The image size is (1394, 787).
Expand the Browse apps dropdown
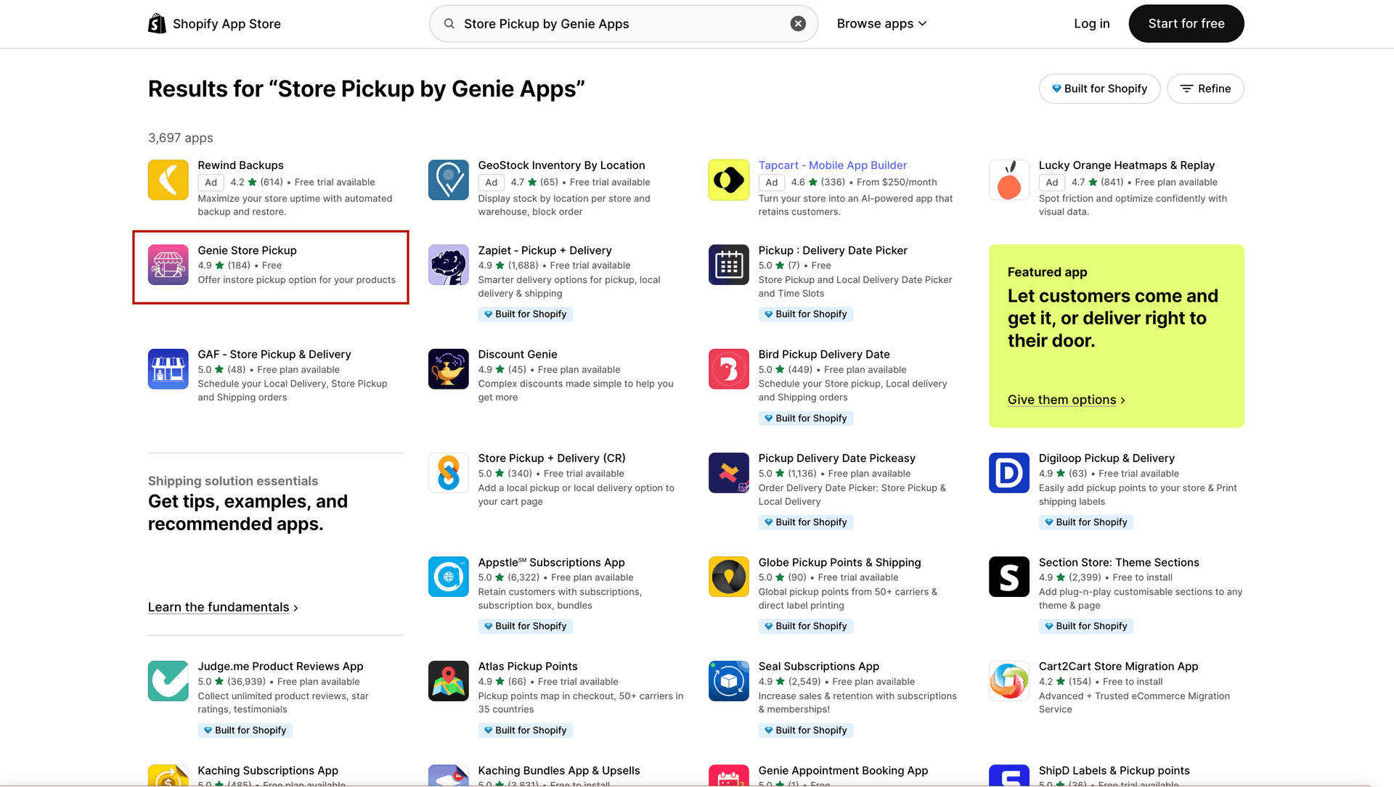[x=881, y=23]
